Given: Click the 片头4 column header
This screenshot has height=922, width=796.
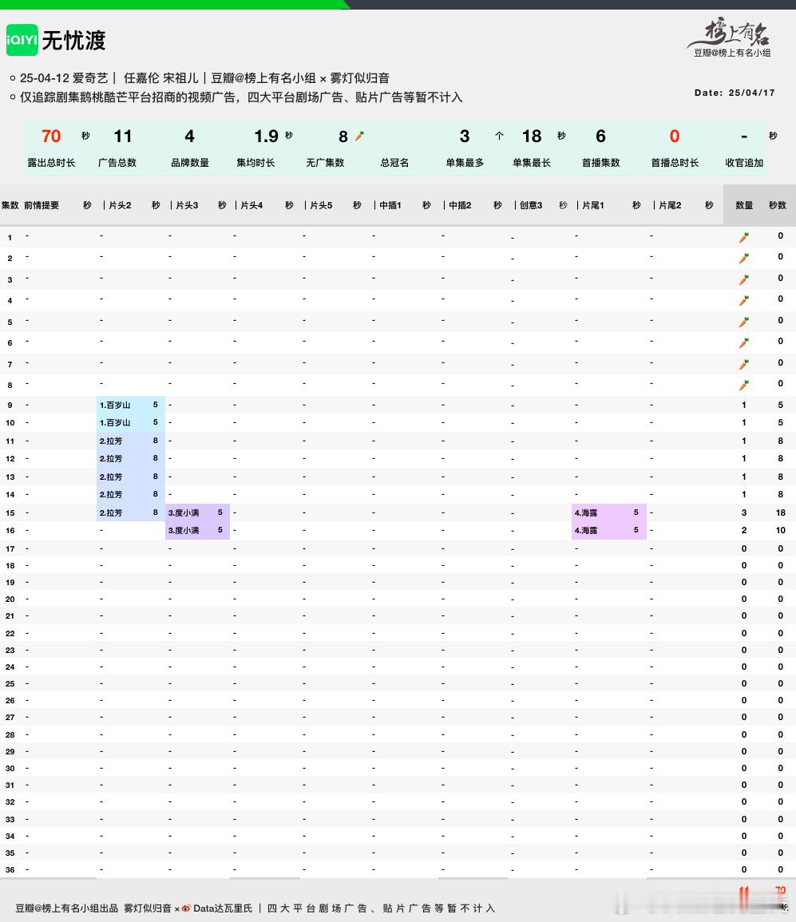Looking at the screenshot, I should 251,205.
